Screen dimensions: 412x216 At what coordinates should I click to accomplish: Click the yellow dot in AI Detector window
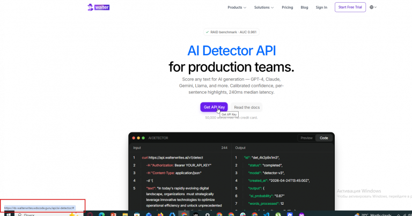click(x=138, y=138)
